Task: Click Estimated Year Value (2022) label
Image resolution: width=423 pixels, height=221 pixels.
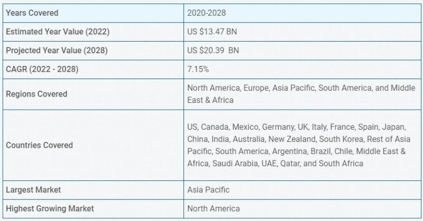Action: [x=58, y=32]
